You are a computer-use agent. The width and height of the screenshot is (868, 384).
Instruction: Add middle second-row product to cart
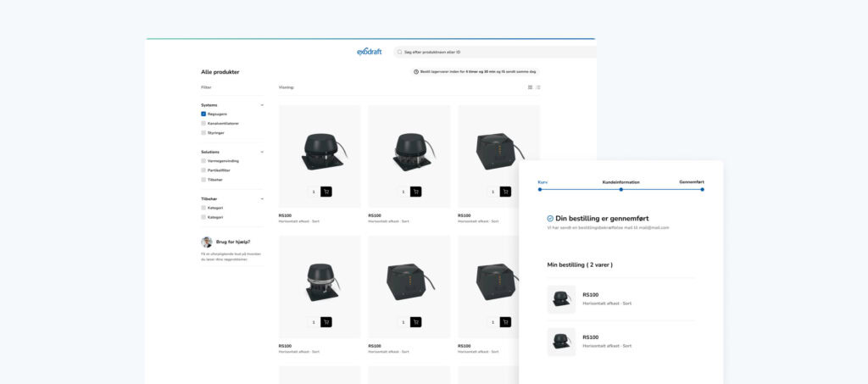coord(415,322)
